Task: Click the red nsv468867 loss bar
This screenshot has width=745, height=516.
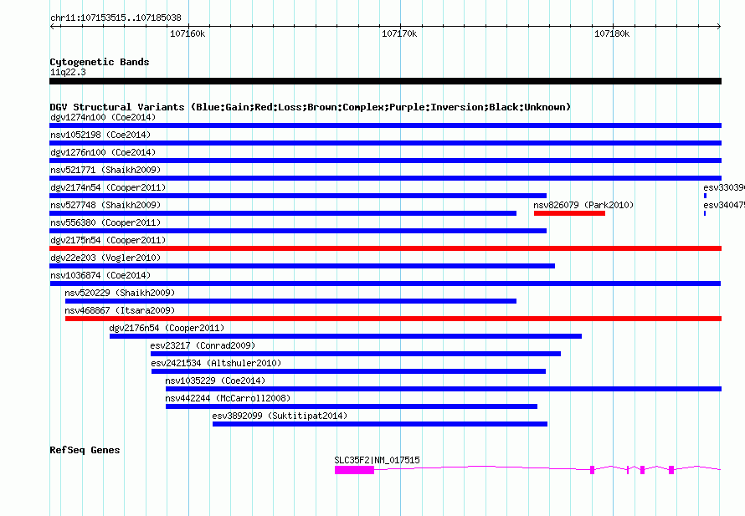Action: (x=393, y=319)
